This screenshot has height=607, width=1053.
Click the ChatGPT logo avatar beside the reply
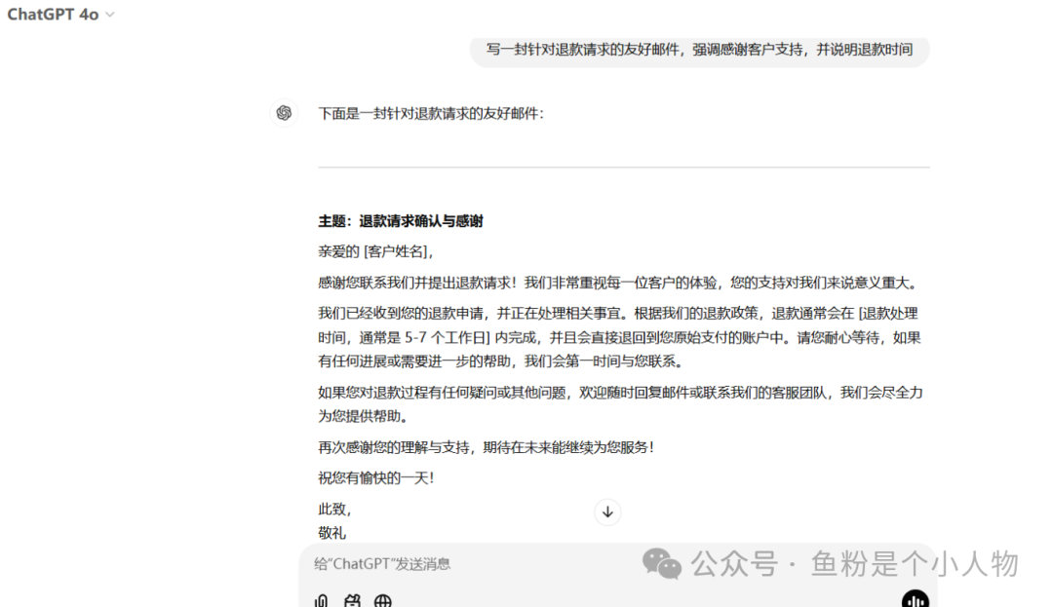pyautogui.click(x=284, y=113)
